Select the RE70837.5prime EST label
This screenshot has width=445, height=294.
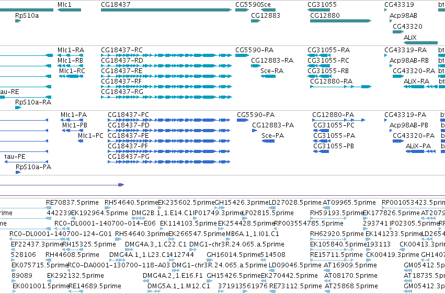pyautogui.click(x=72, y=203)
